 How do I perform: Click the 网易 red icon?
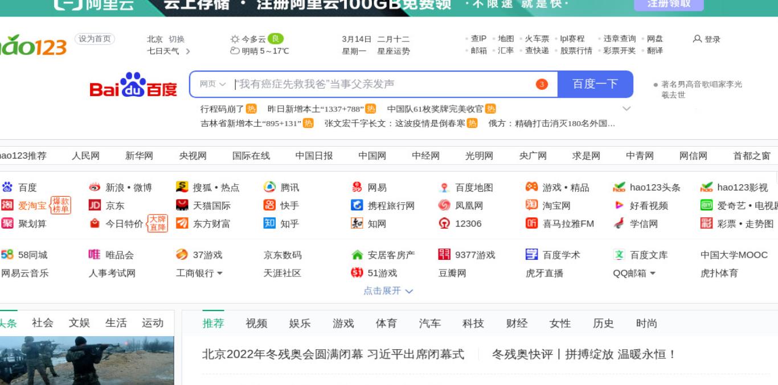(x=357, y=188)
